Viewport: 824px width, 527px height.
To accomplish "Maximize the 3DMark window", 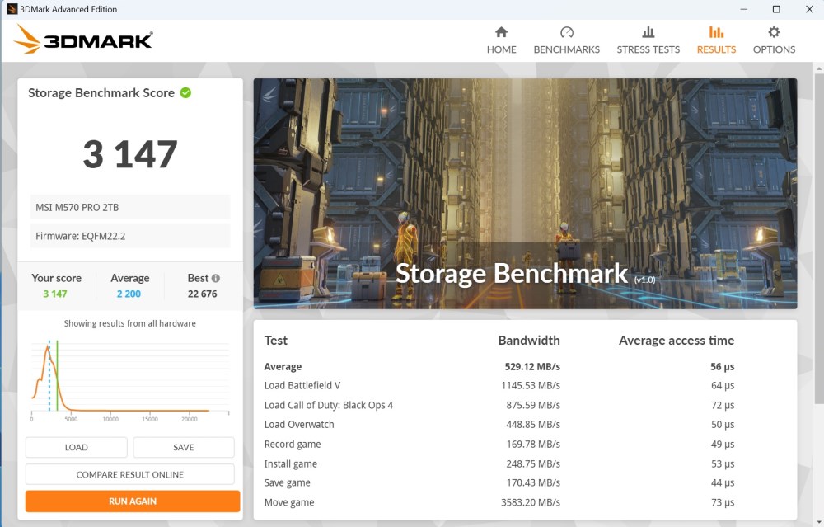I will click(775, 9).
